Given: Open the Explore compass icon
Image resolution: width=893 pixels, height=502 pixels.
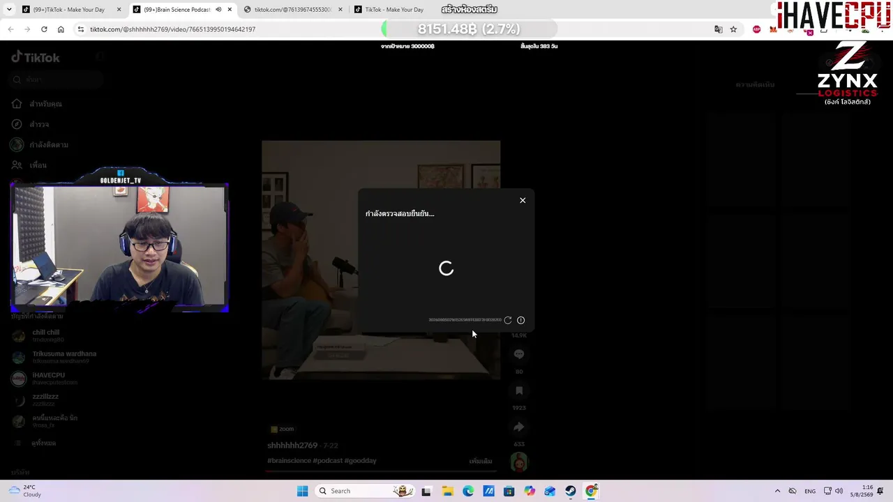Looking at the screenshot, I should coord(17,124).
